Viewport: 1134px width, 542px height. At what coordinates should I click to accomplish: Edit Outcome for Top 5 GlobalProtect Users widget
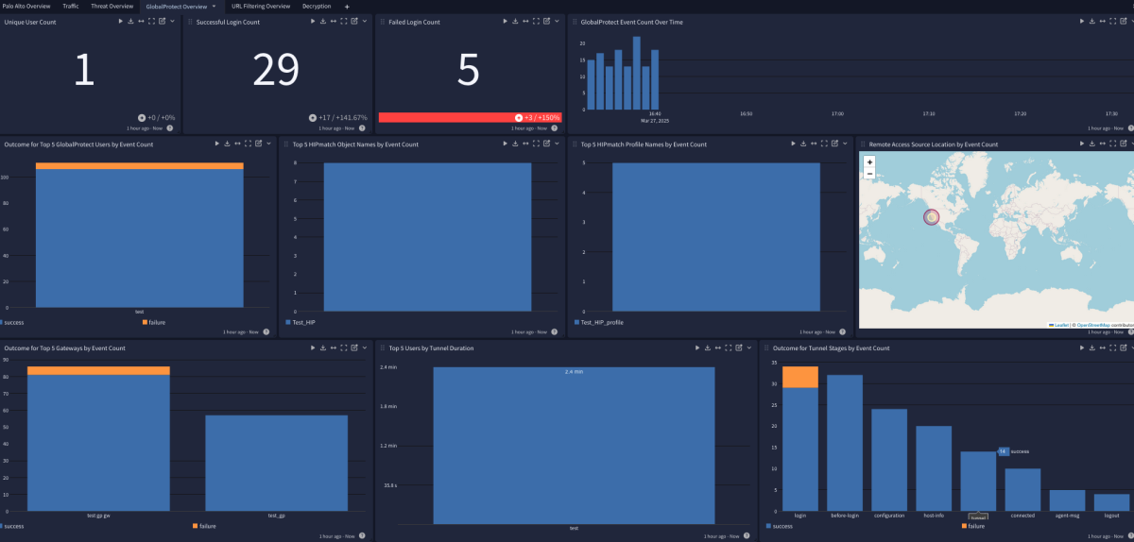point(259,144)
